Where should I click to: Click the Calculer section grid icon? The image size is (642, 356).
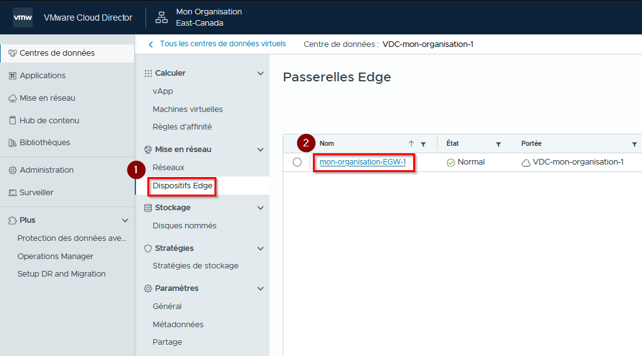(148, 73)
